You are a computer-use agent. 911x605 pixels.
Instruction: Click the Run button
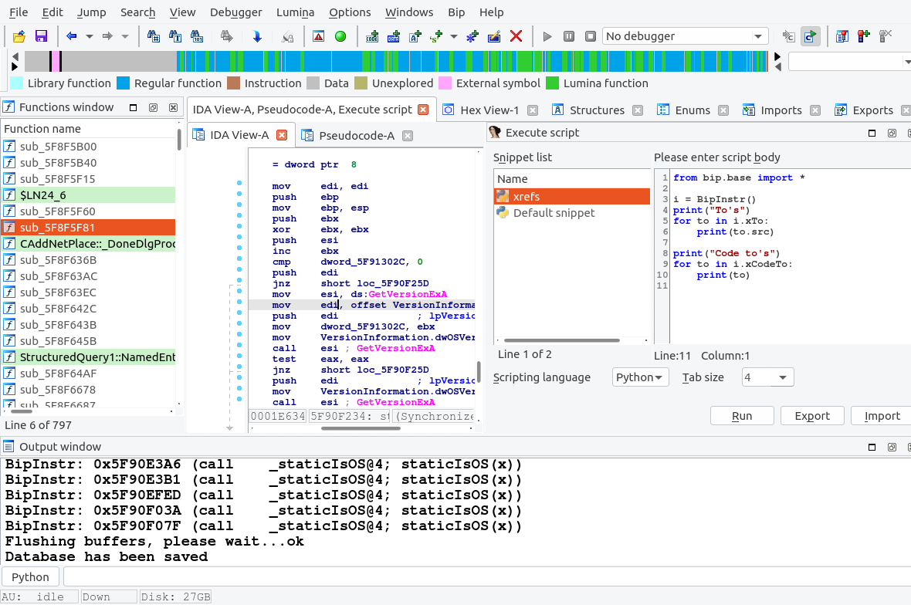click(x=741, y=416)
